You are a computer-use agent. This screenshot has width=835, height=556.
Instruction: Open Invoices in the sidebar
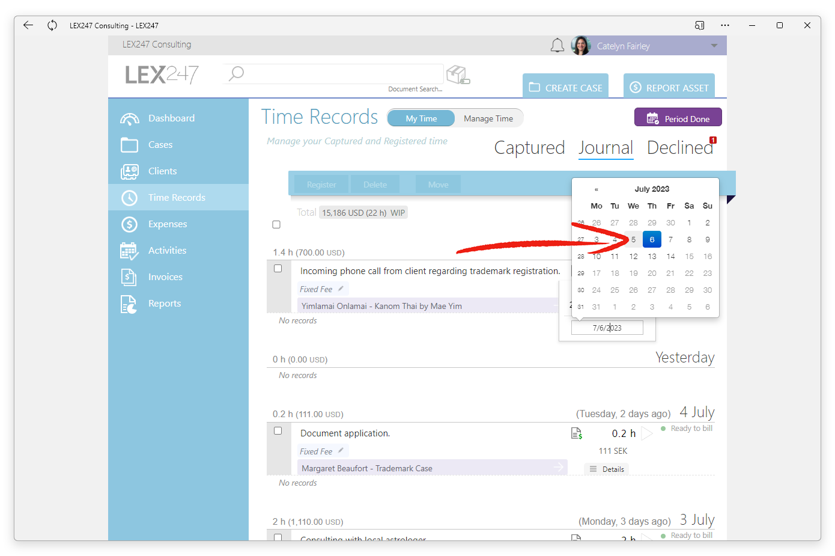tap(178, 277)
